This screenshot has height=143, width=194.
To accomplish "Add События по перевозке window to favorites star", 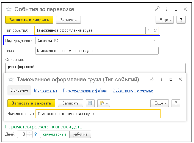I will pos(9,9).
